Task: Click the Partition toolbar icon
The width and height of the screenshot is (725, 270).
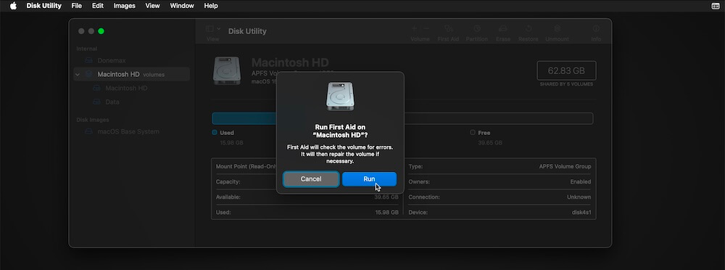Action: pyautogui.click(x=477, y=29)
